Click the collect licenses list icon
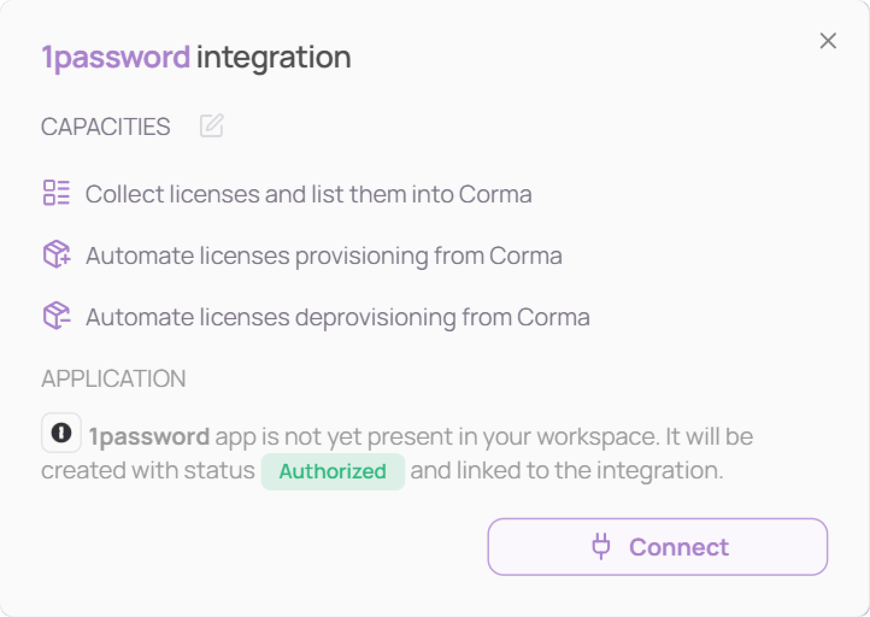This screenshot has height=617, width=870. tap(57, 193)
